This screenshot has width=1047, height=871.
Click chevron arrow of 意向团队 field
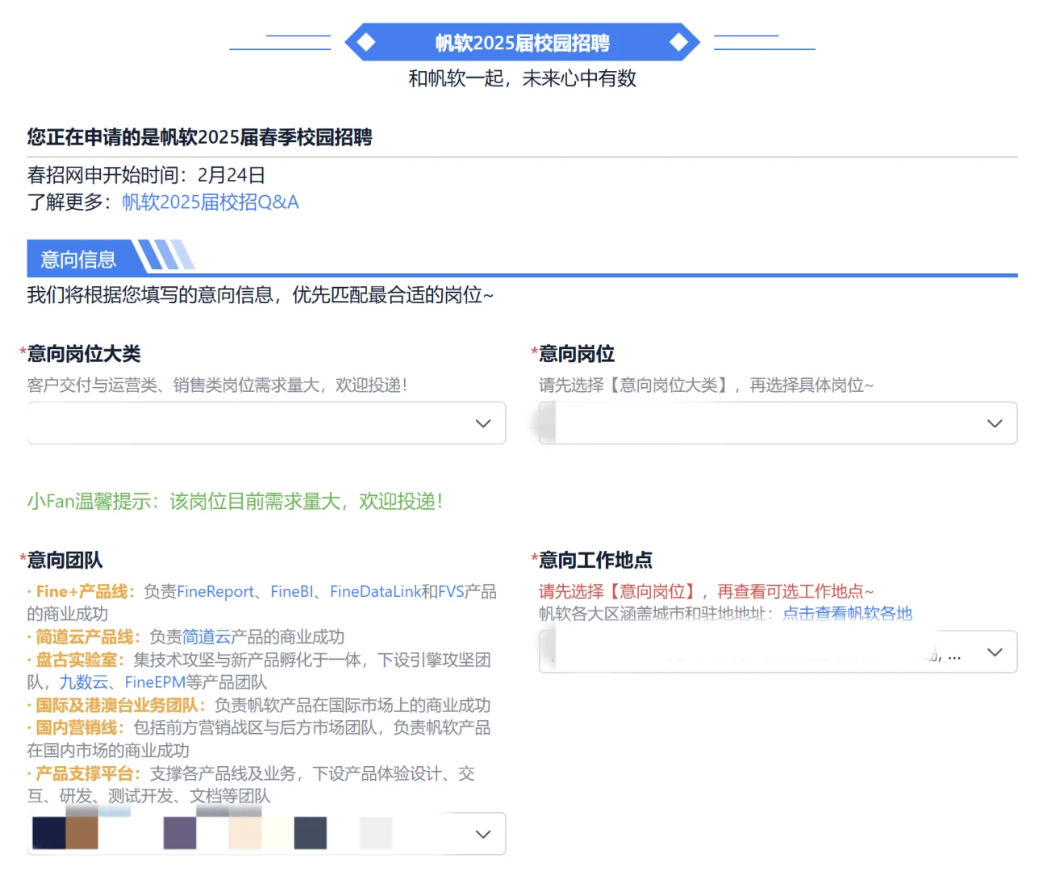pos(483,834)
